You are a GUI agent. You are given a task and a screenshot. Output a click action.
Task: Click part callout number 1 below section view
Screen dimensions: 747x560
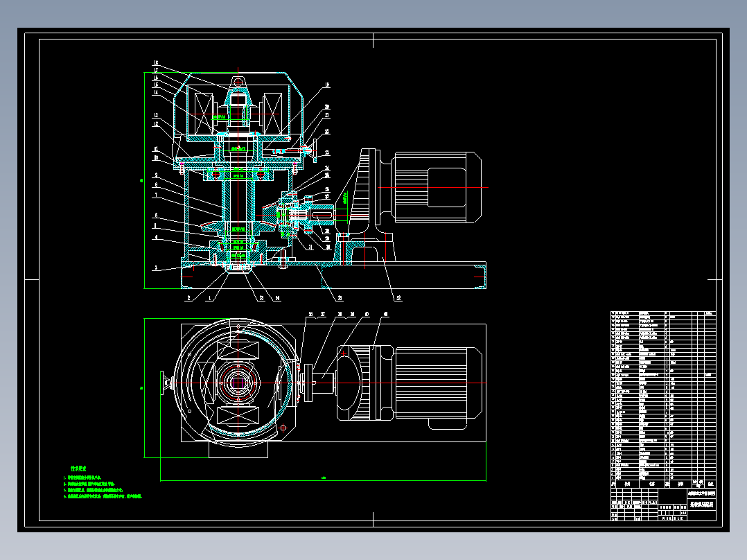(x=209, y=298)
